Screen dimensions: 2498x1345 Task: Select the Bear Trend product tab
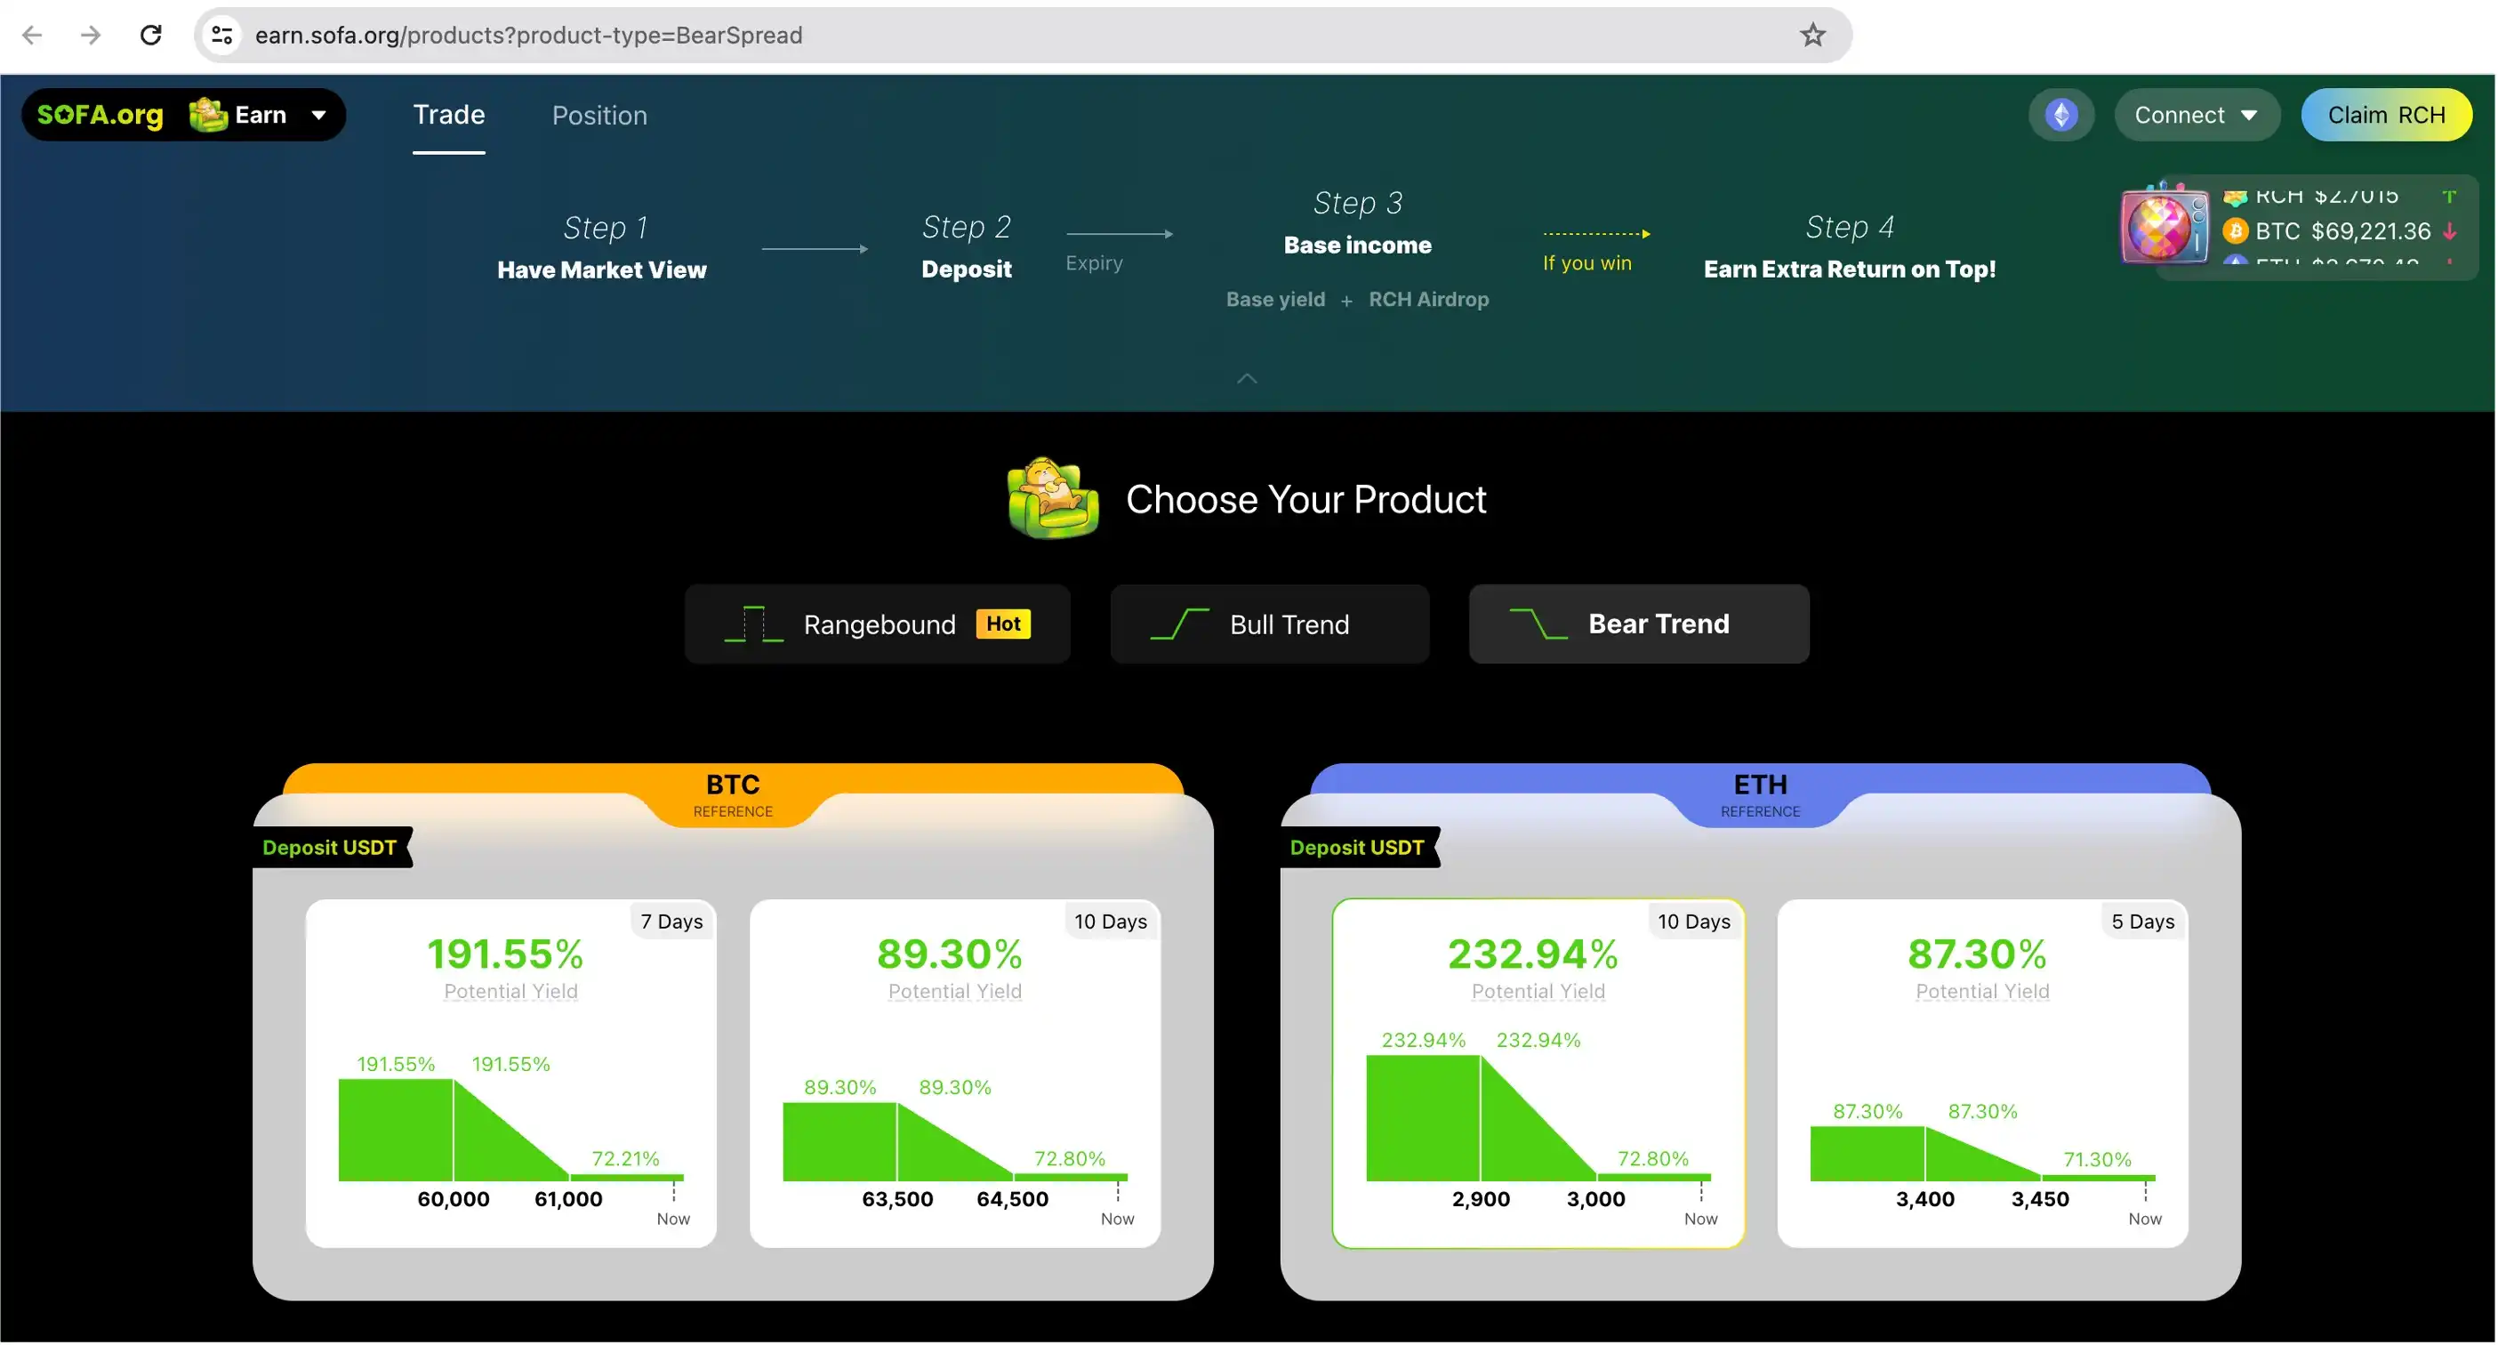click(1640, 624)
